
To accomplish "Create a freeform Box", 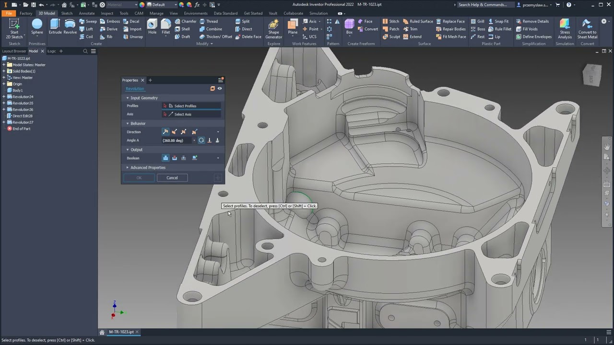I will click(x=349, y=27).
